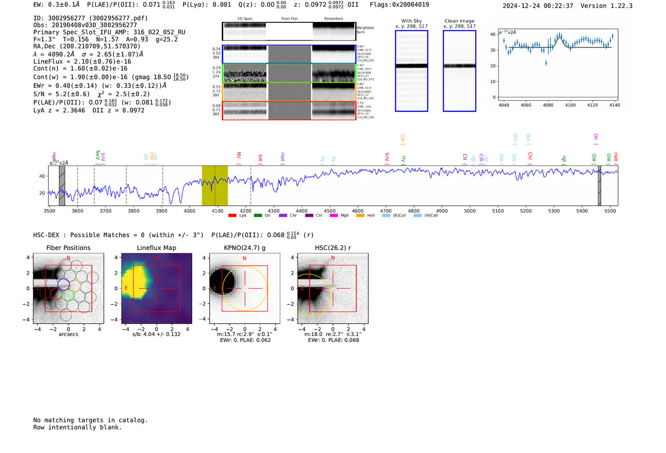The width and height of the screenshot is (666, 453).
Task: Open the KPNO(24.7) g image
Action: (245, 288)
